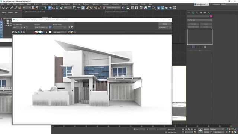Click the Redo arrow in main toolbar
This screenshot has width=238, height=134.
[x=7, y=8]
